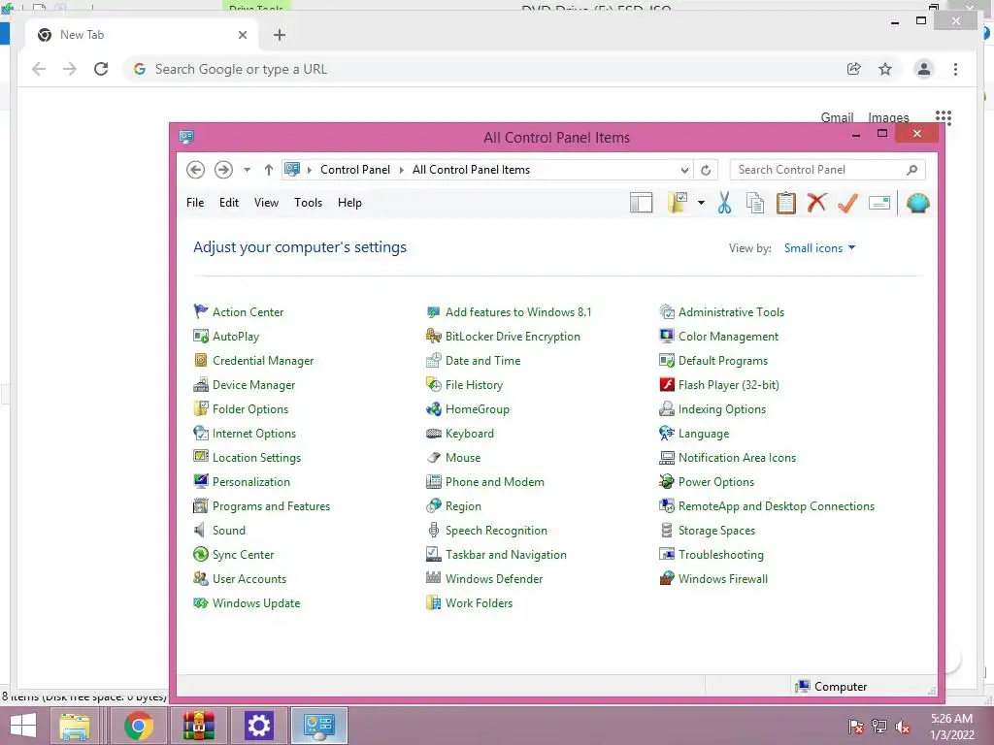
Task: Click the Chrome share page icon
Action: [854, 69]
